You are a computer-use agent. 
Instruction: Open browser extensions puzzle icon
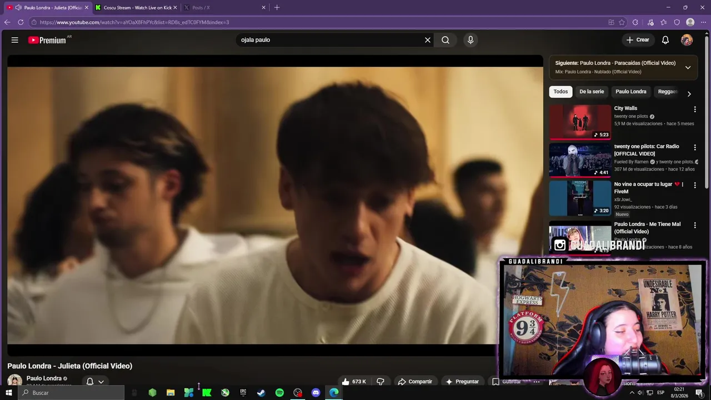635,22
